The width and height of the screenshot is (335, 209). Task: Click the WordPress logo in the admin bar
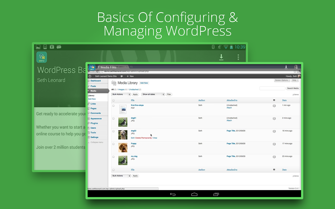tap(90, 76)
